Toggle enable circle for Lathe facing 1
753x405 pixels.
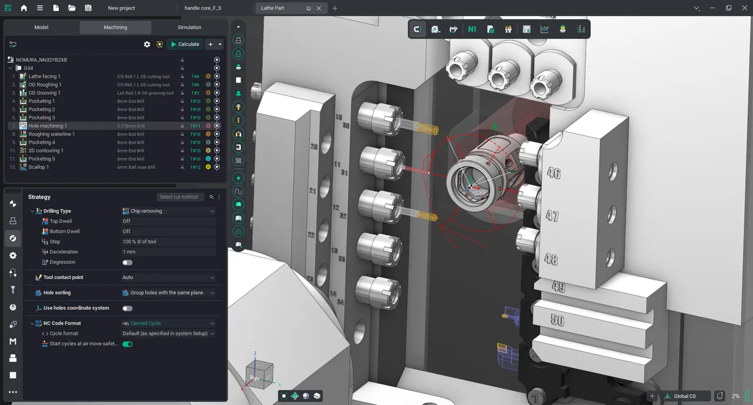click(216, 77)
